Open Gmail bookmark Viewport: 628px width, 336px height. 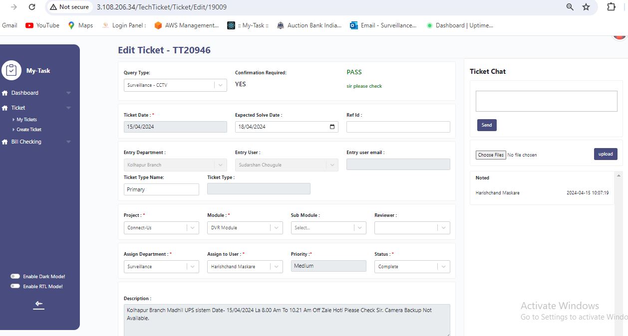(9, 25)
